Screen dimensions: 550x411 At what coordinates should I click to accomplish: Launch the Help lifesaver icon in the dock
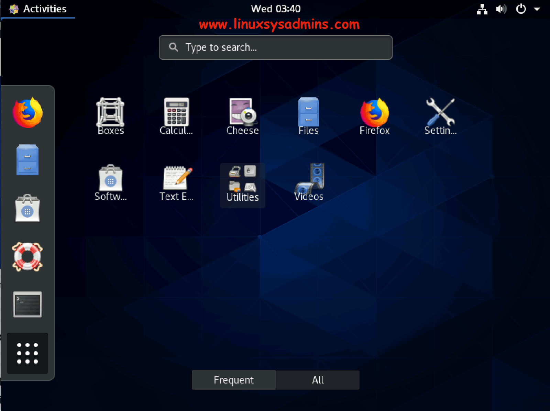tap(27, 257)
